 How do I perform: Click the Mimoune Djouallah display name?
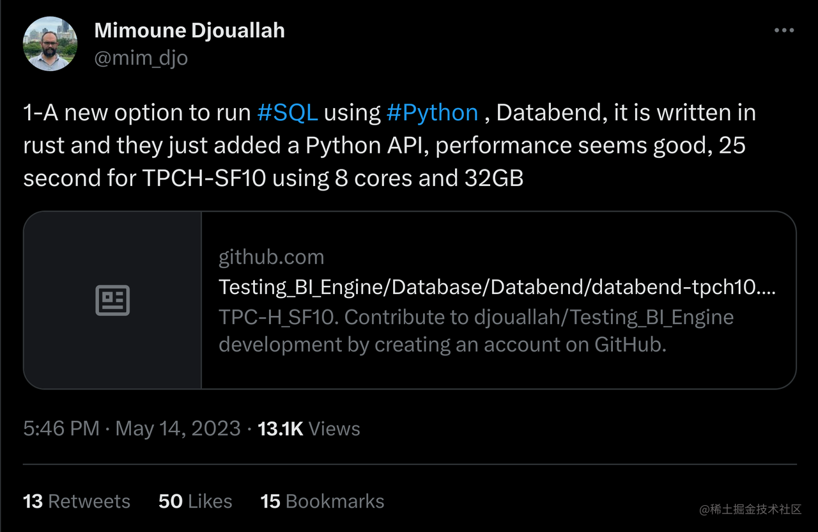pyautogui.click(x=189, y=30)
